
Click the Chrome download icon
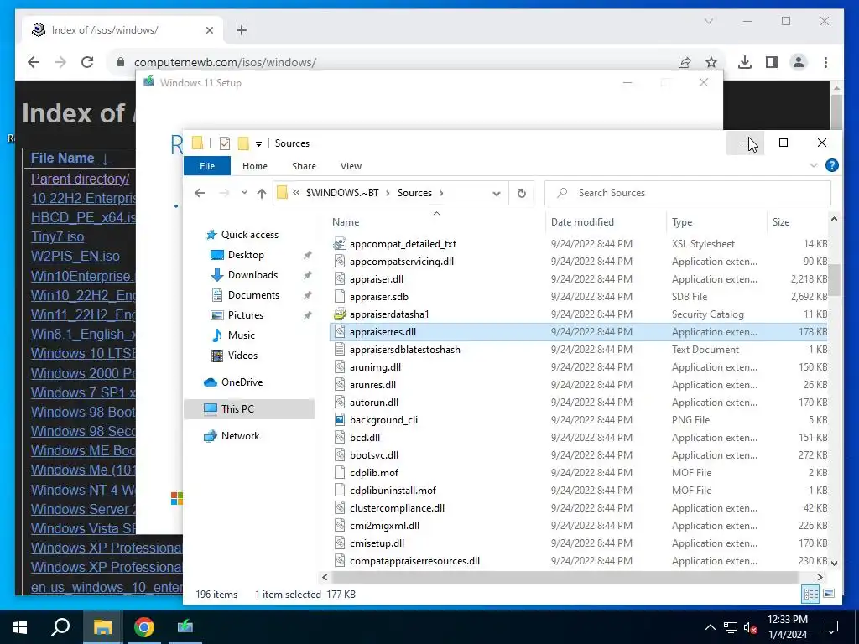coord(745,62)
